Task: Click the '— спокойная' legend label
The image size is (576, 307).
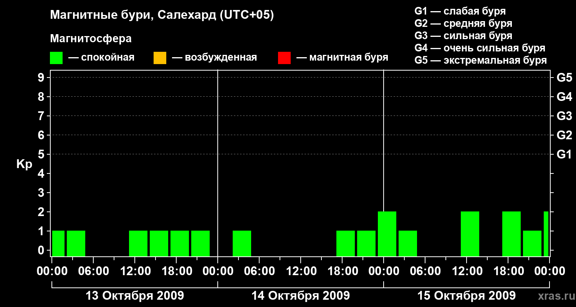Action: [101, 58]
